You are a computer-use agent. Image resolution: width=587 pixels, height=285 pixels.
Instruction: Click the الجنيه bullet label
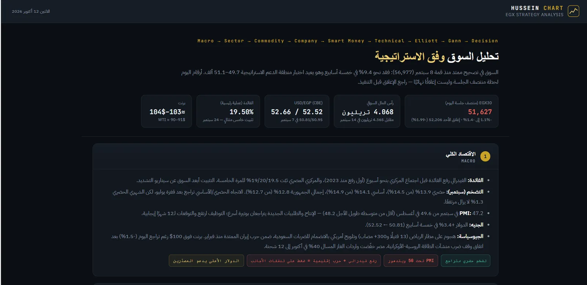tap(476, 225)
